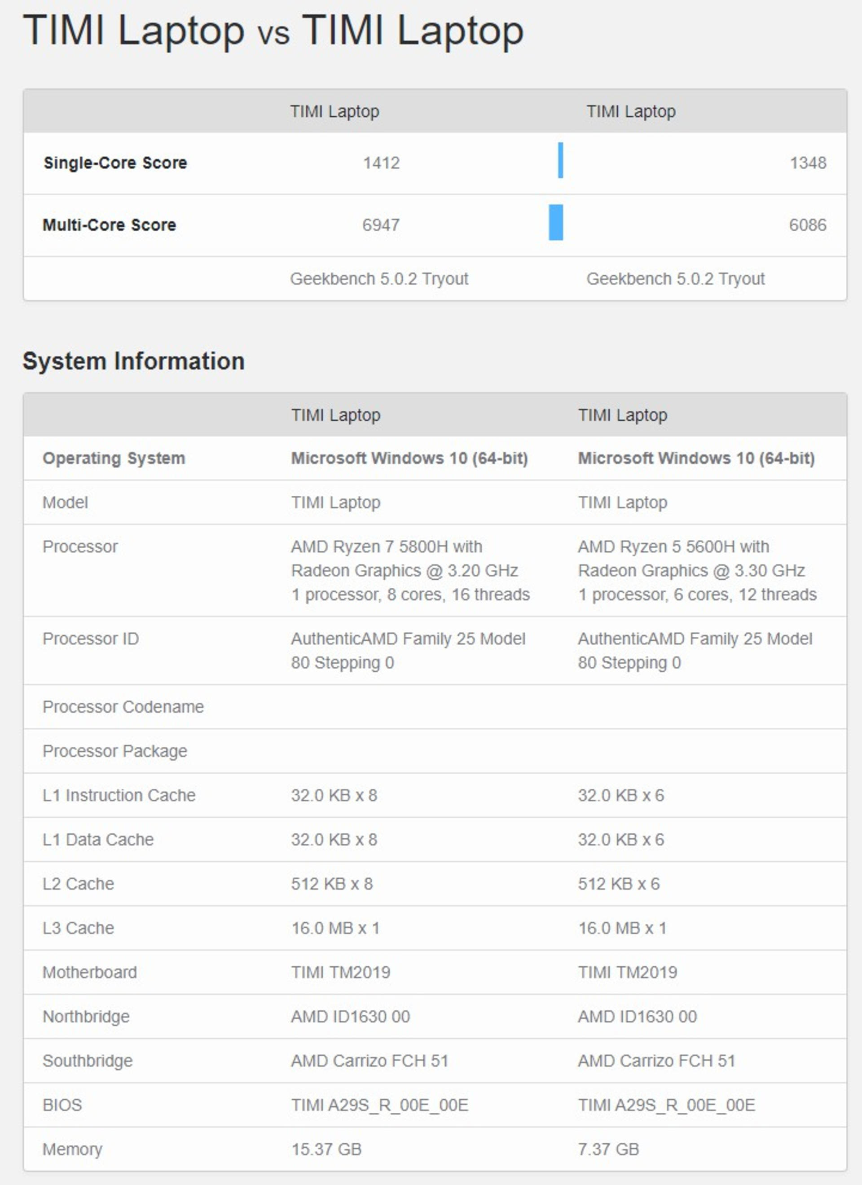
Task: Click the 'TIMI Laptop vs TIMI Laptop' page heading
Action: click(273, 31)
